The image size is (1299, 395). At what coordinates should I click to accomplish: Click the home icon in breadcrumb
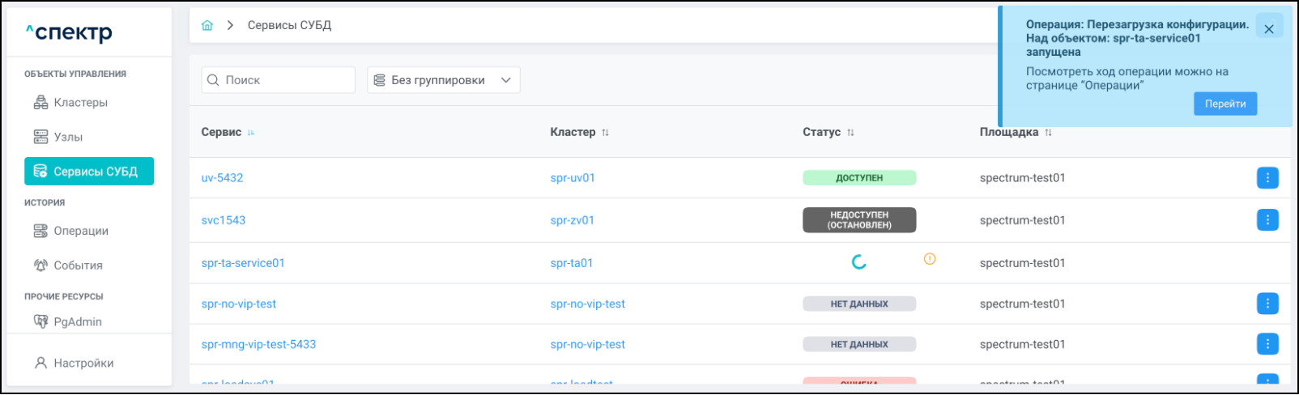click(207, 25)
